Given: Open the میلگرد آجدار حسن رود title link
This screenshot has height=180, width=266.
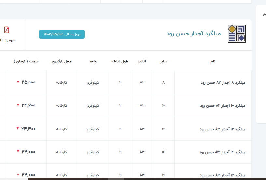Looking at the screenshot, I should [x=193, y=34].
